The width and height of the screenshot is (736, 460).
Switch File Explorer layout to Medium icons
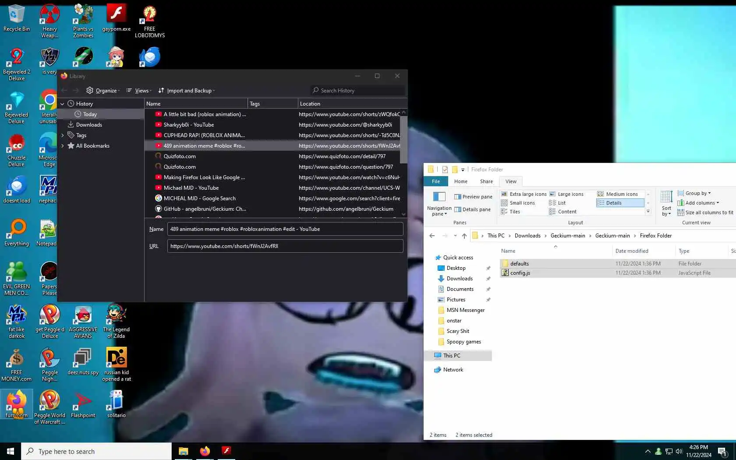click(618, 194)
